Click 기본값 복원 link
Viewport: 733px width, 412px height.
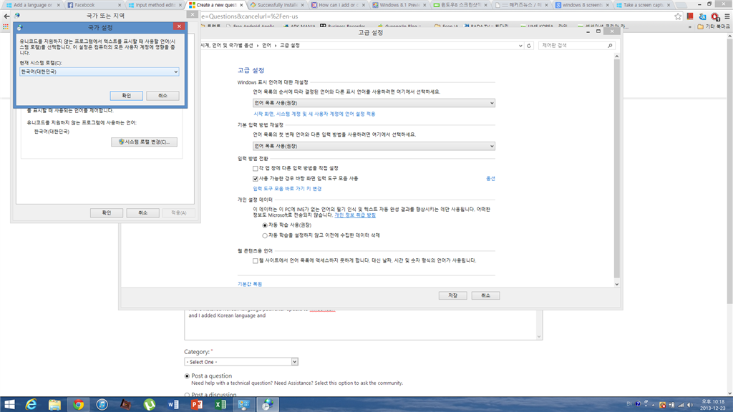(x=250, y=284)
